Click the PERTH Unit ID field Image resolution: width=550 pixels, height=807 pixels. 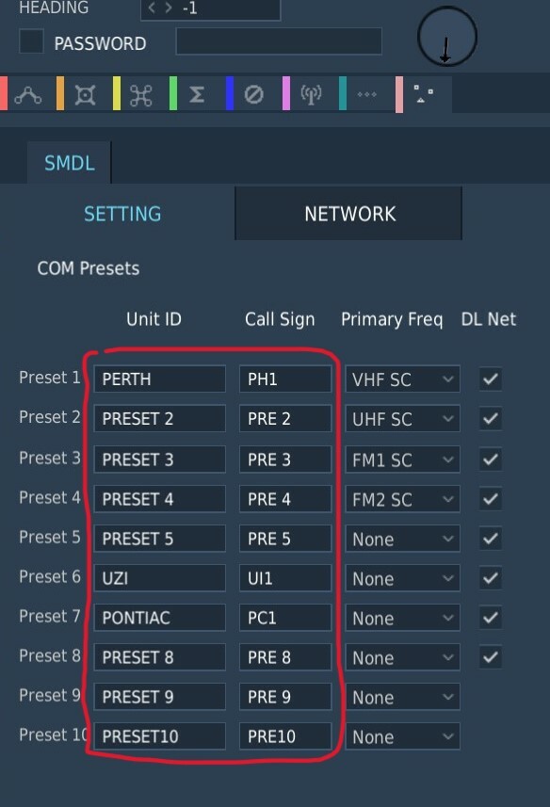pyautogui.click(x=159, y=379)
